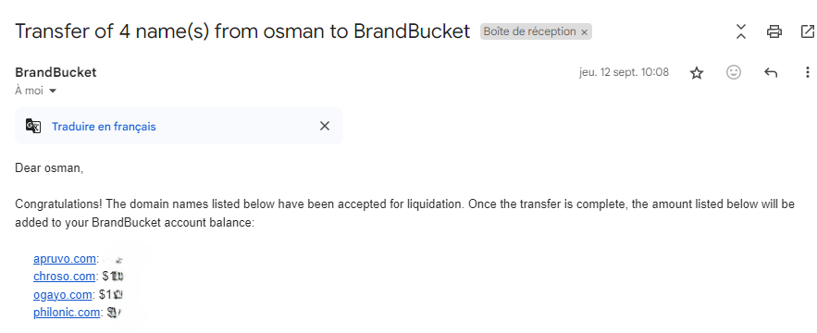This screenshot has width=817, height=333.
Task: Click the translate icon in banner
Action: 33,126
